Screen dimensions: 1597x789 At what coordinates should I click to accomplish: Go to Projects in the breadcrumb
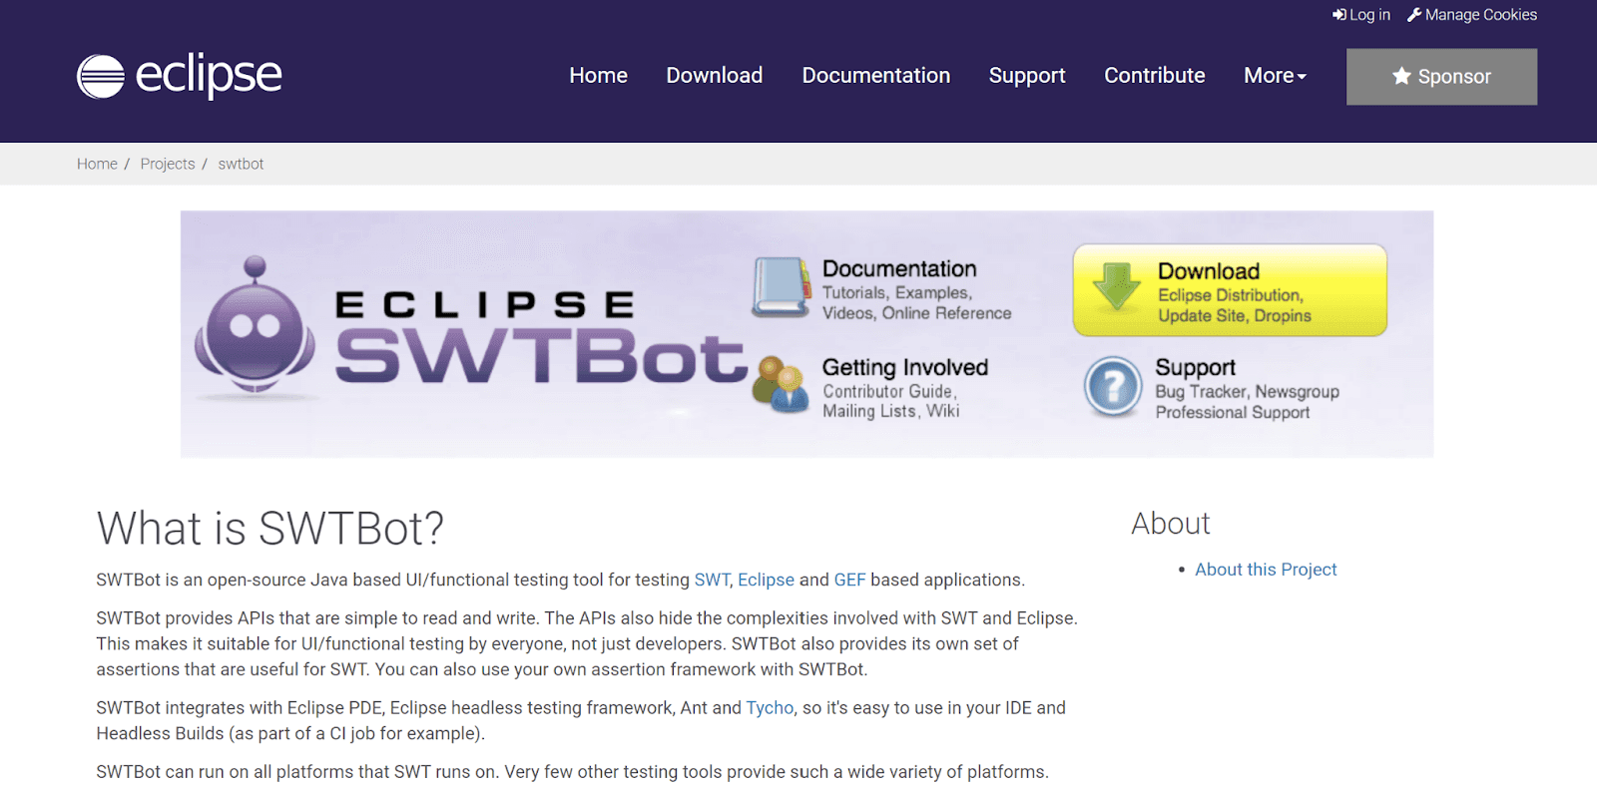[168, 164]
